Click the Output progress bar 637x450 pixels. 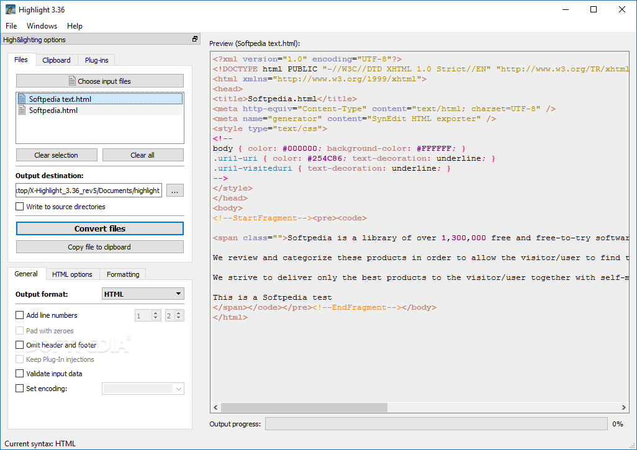[436, 423]
